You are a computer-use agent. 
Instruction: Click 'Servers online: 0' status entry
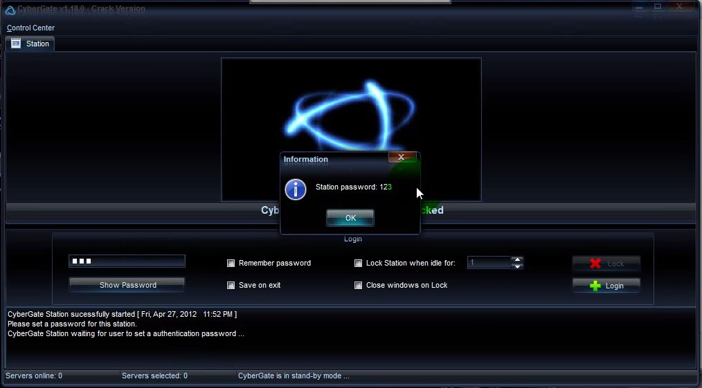click(34, 376)
